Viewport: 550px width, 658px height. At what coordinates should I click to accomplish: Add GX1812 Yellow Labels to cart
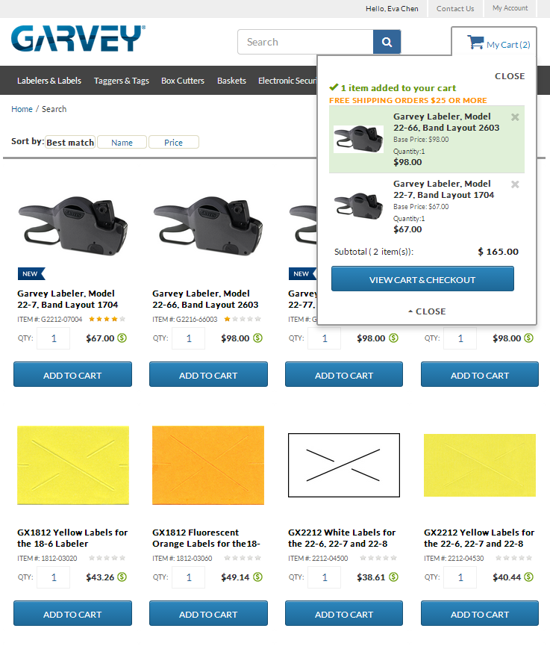(x=72, y=613)
